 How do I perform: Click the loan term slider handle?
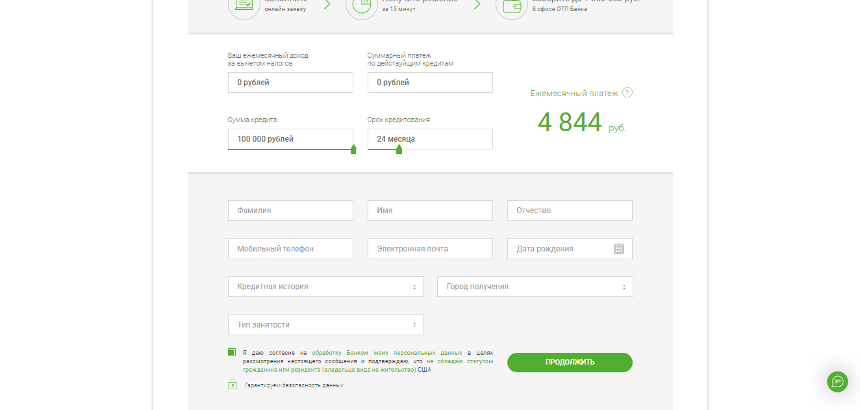[x=399, y=149]
